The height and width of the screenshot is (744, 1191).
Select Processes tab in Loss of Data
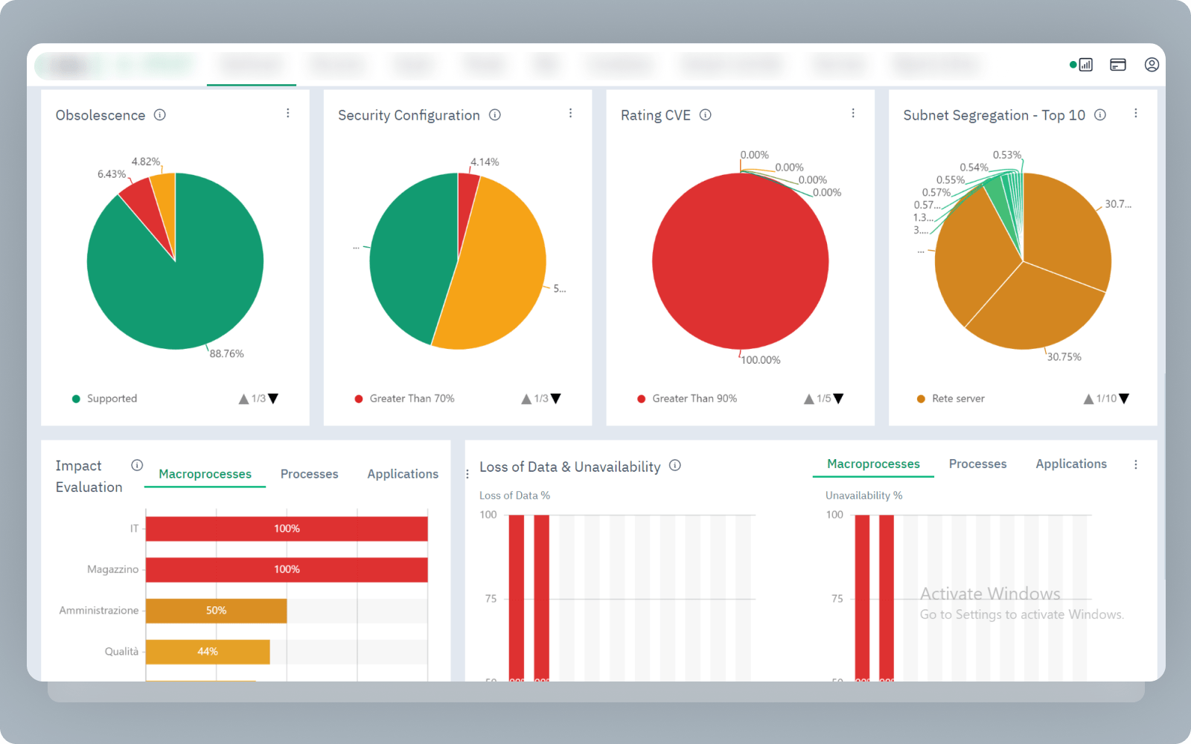(977, 464)
